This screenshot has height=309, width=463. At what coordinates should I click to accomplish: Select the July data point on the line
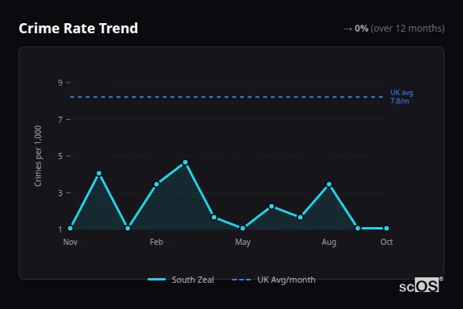(x=300, y=217)
